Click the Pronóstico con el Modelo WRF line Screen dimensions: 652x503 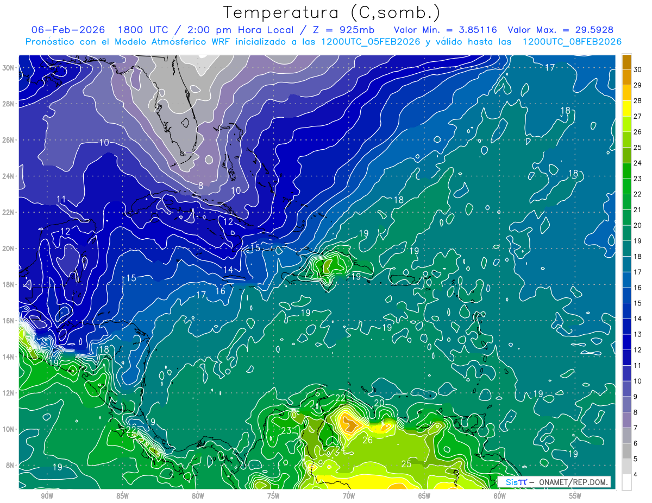[x=323, y=42]
